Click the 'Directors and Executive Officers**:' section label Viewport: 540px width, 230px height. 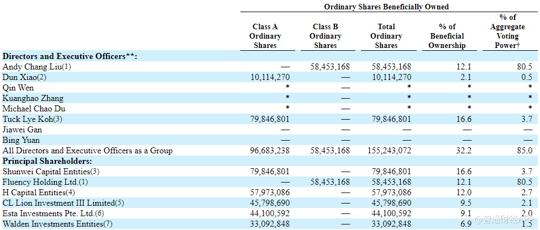pyautogui.click(x=70, y=56)
